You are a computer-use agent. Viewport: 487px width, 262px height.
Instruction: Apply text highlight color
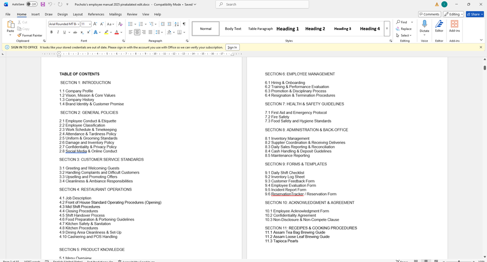pos(106,32)
